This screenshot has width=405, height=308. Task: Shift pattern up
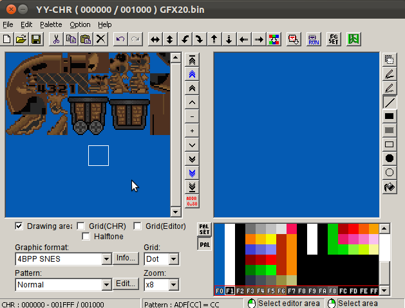click(214, 39)
